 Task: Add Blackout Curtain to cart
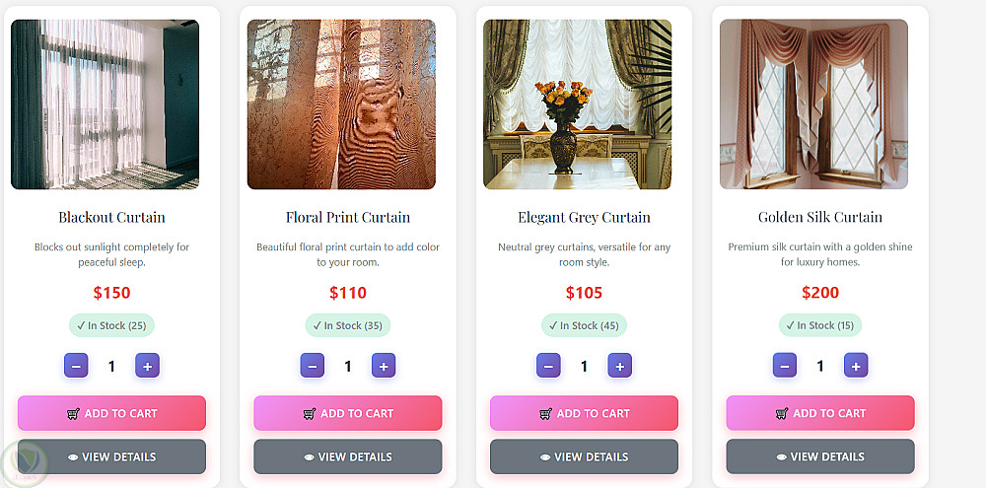(111, 413)
